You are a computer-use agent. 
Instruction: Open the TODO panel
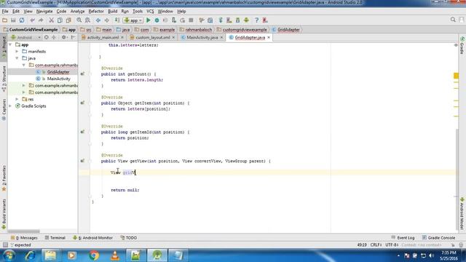pyautogui.click(x=129, y=238)
